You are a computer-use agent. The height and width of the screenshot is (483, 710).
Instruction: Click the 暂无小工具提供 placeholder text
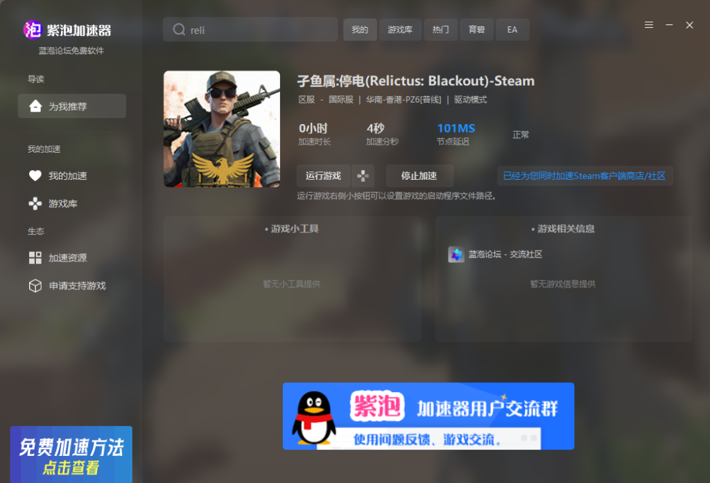(292, 284)
